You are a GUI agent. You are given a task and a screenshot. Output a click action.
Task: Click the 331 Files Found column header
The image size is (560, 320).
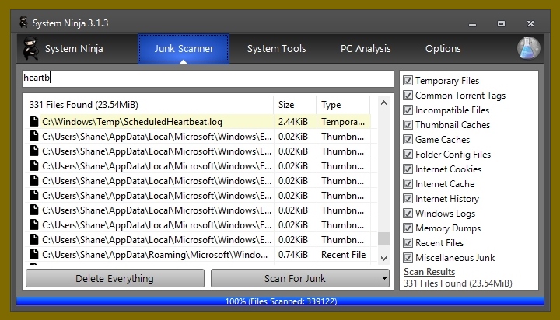click(x=149, y=105)
